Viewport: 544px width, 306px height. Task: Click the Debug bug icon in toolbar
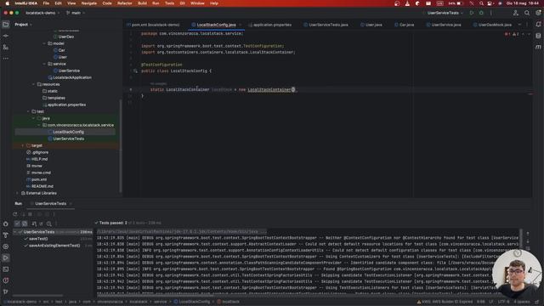tap(481, 13)
